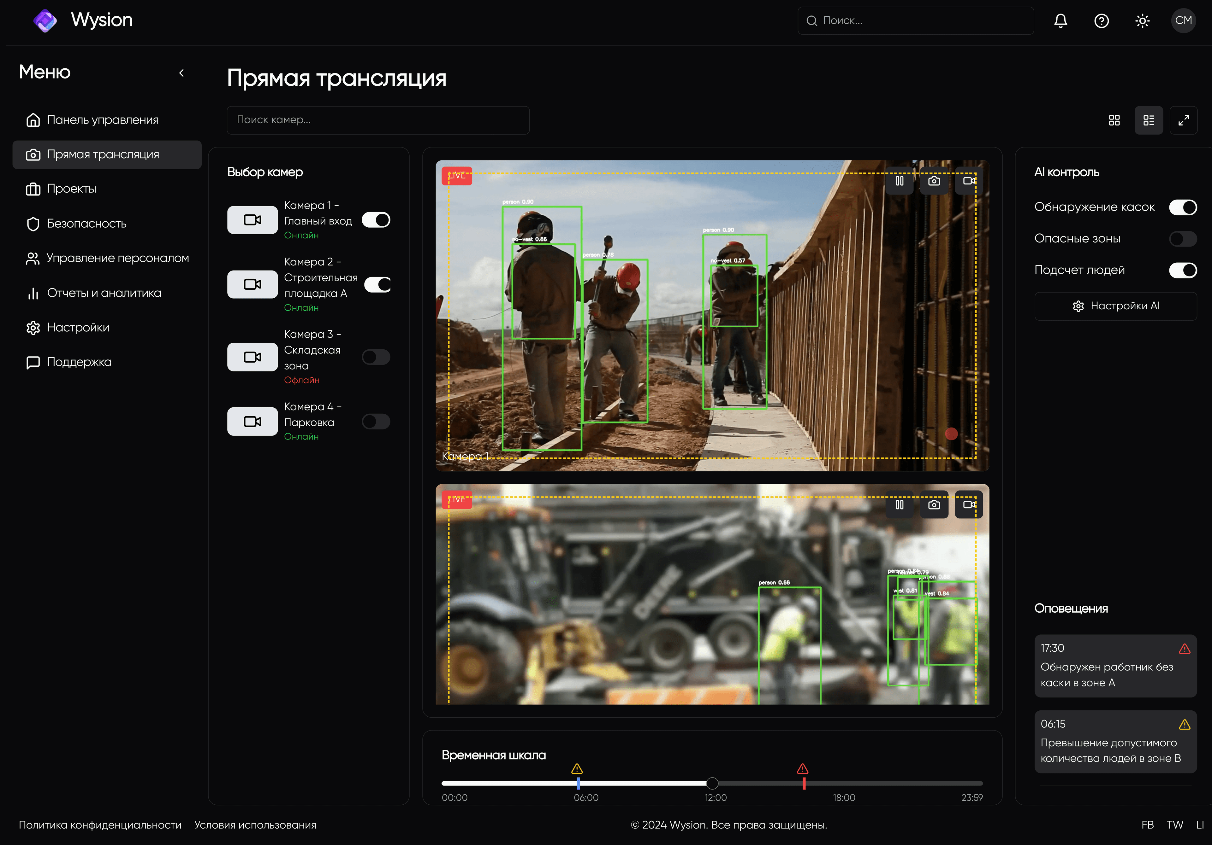Expand video to fullscreen icon
1212x845 pixels.
click(x=1184, y=120)
